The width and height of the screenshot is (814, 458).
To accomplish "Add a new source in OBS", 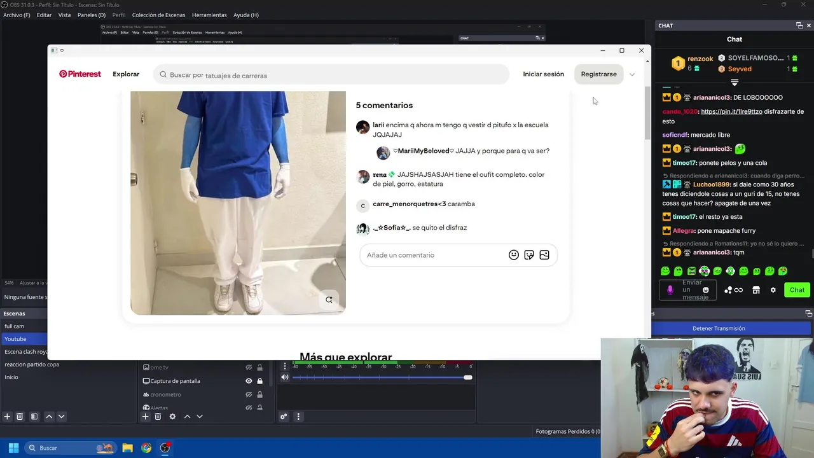I will pyautogui.click(x=145, y=417).
